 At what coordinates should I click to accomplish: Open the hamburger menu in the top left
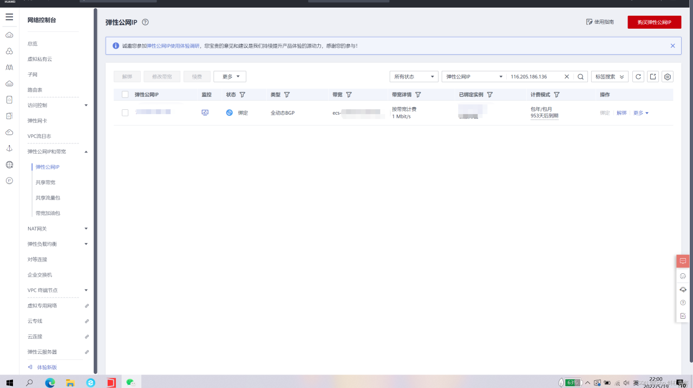(x=9, y=17)
